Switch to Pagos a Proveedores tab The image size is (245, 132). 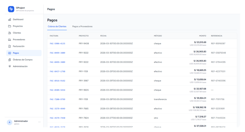coord(82,26)
